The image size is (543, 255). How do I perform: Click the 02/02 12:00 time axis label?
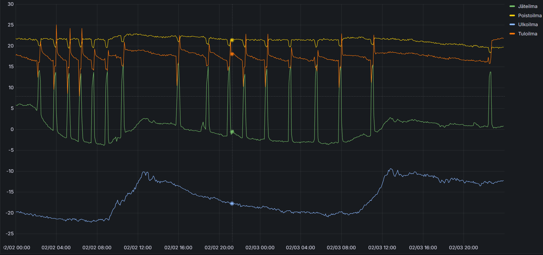click(x=138, y=248)
